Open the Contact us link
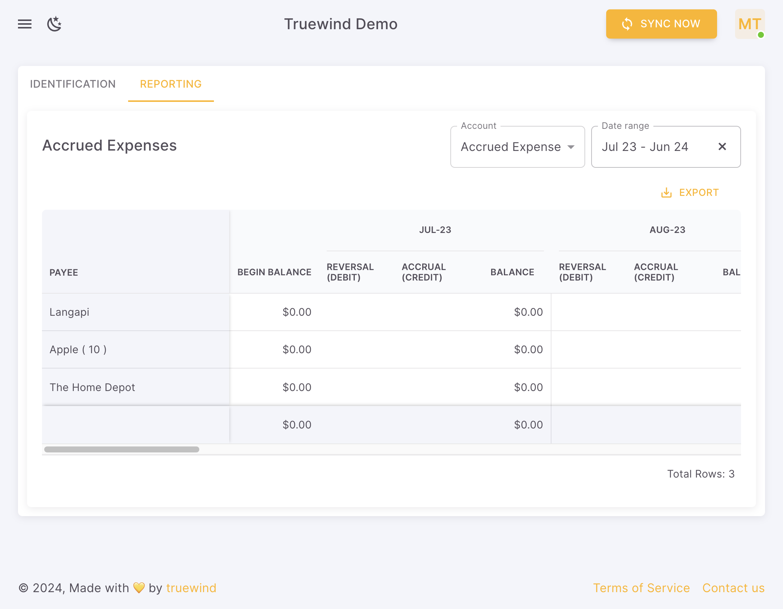The image size is (783, 609). [x=733, y=588]
